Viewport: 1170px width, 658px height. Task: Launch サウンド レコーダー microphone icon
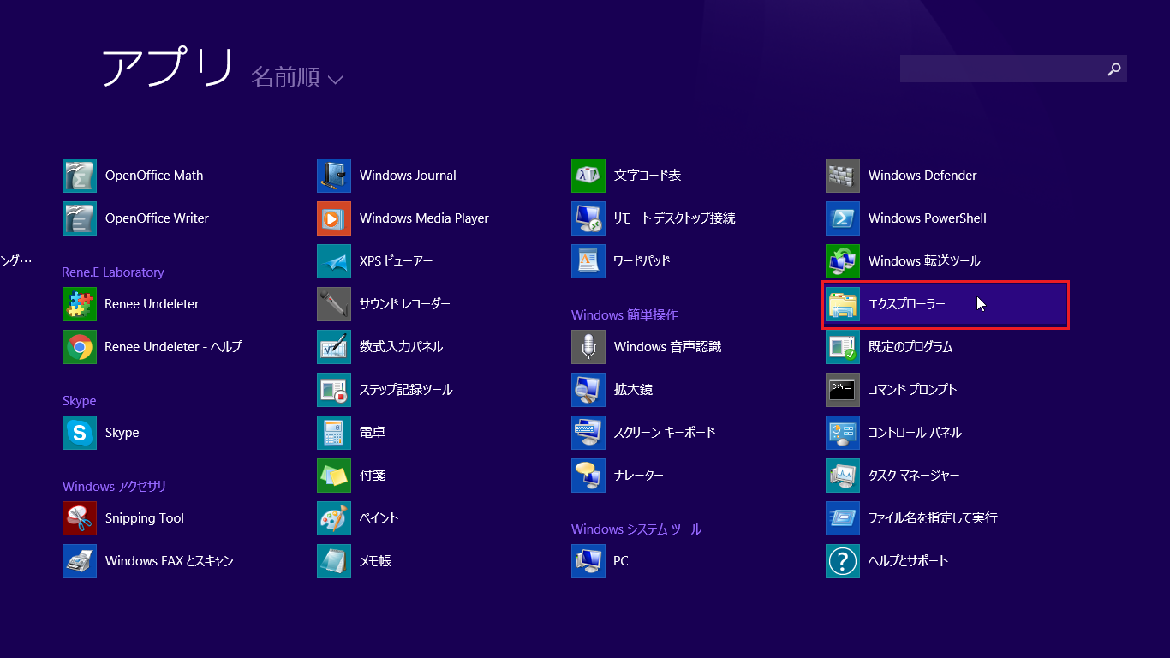(x=334, y=304)
